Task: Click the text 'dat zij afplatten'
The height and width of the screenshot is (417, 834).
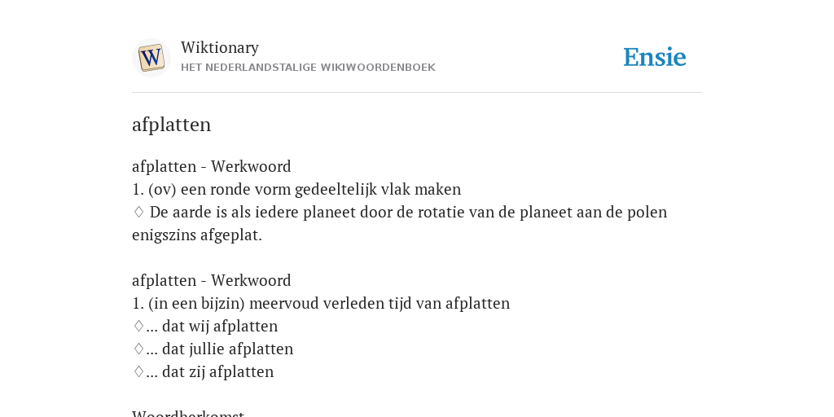Action: (x=217, y=371)
